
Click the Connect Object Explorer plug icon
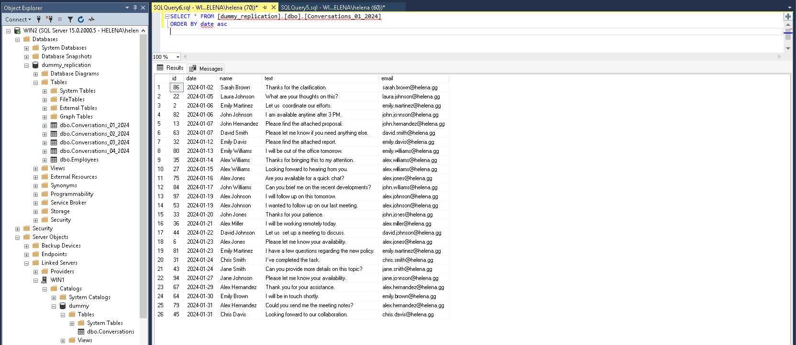(x=39, y=19)
